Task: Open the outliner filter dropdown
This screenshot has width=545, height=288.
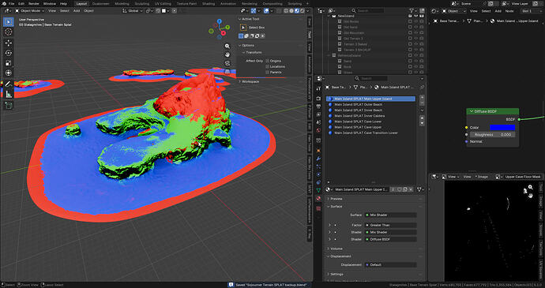Action: pyautogui.click(x=413, y=11)
